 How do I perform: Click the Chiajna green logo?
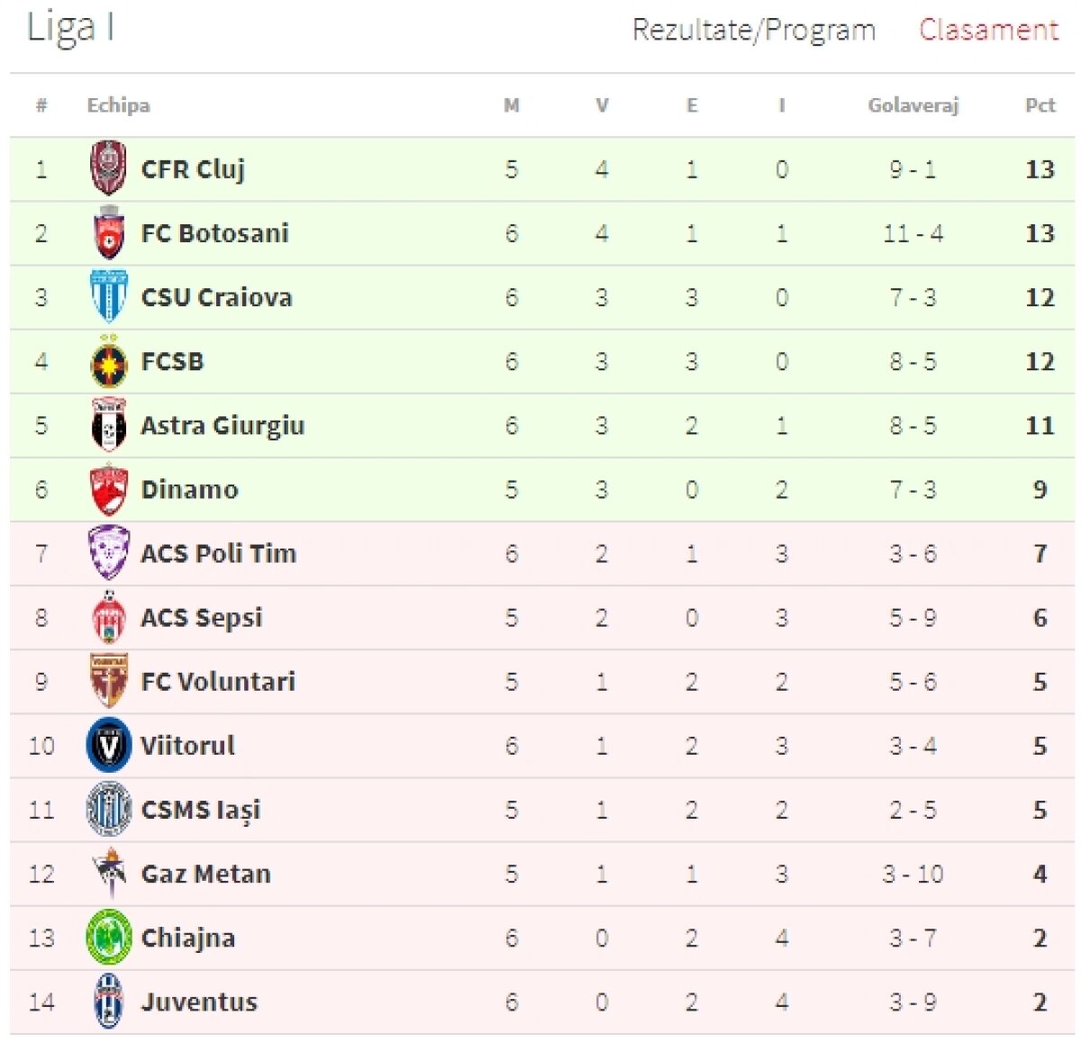109,938
